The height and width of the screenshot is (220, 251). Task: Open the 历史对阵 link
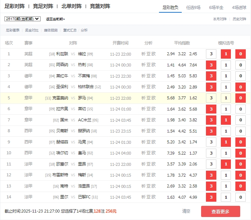[x=239, y=19]
